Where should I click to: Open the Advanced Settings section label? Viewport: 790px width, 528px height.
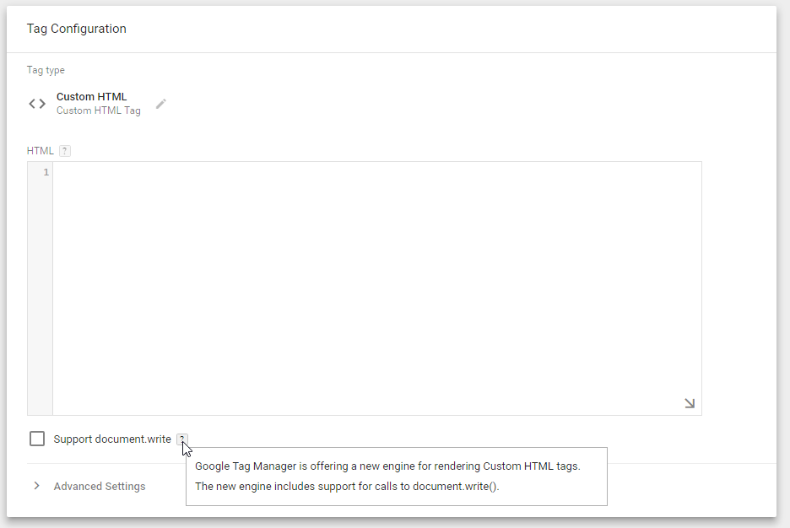(100, 487)
